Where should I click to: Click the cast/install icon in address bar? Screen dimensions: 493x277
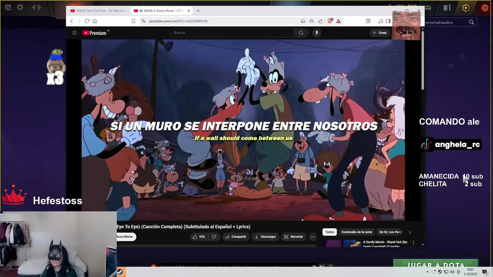point(303,21)
